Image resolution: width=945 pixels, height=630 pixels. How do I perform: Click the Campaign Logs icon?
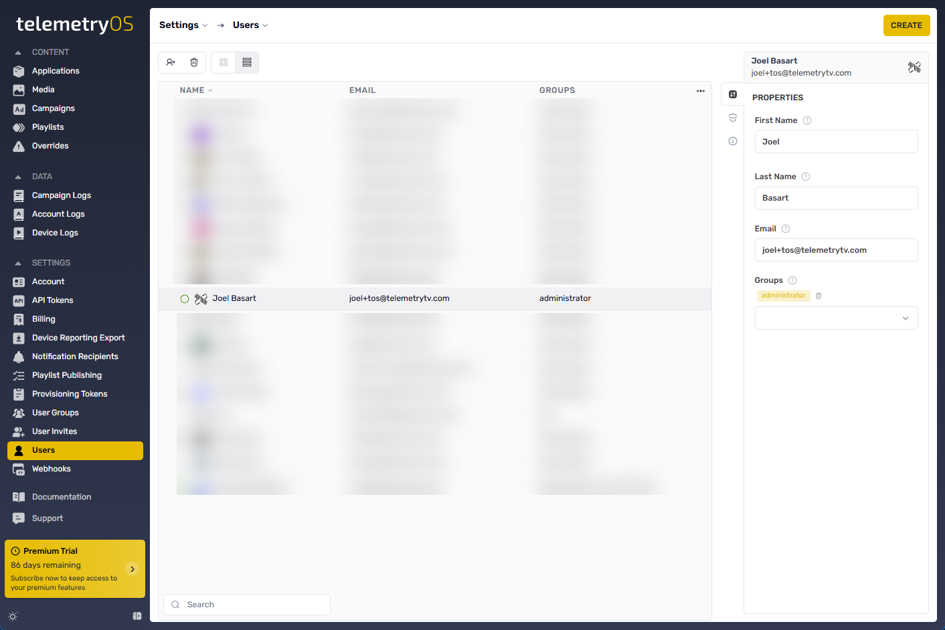pyautogui.click(x=19, y=195)
